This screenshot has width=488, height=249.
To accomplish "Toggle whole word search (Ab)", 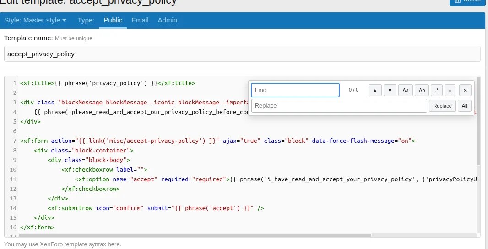I will click(x=422, y=90).
